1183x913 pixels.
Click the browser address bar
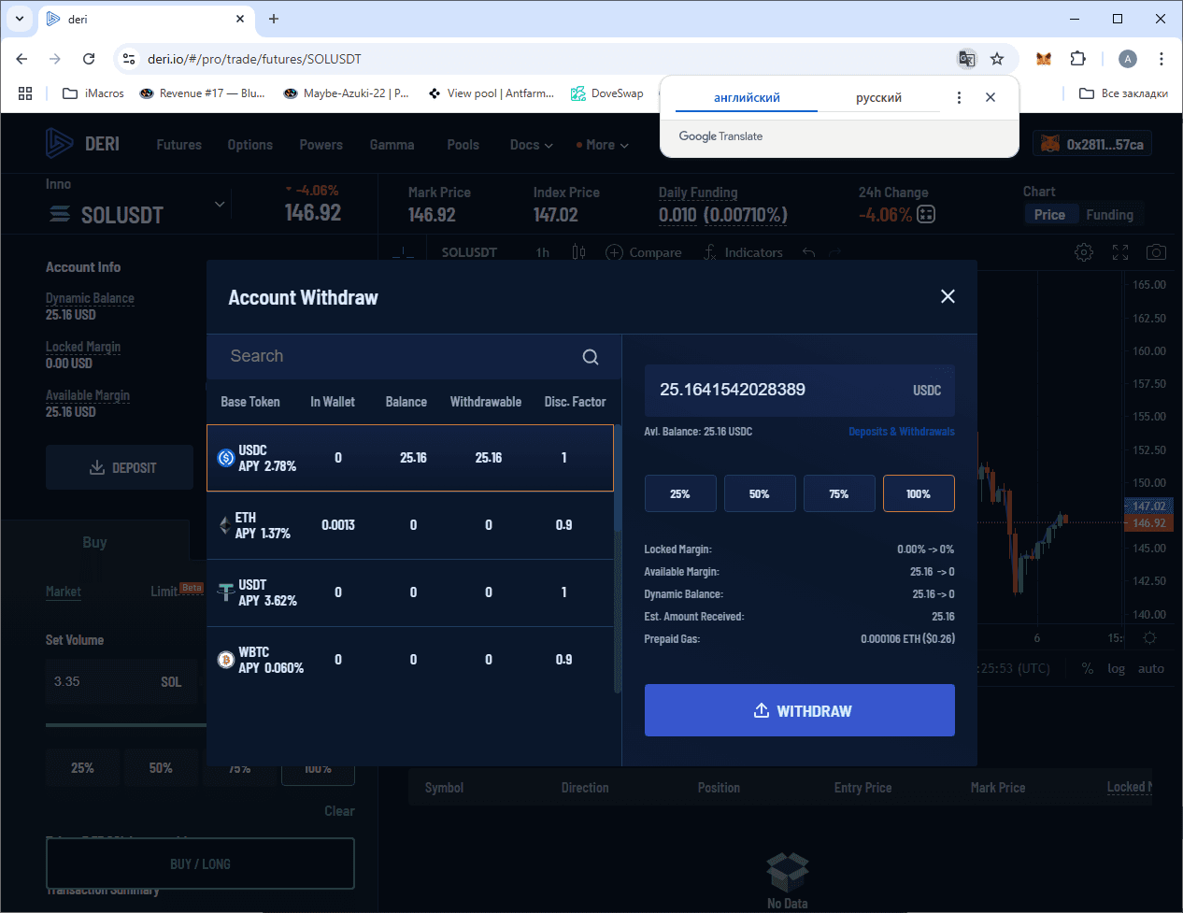click(547, 59)
